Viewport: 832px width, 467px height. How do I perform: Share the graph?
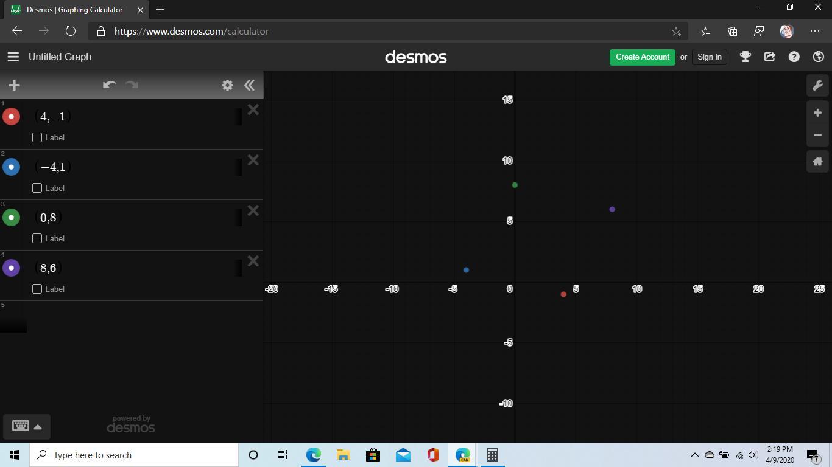point(769,57)
